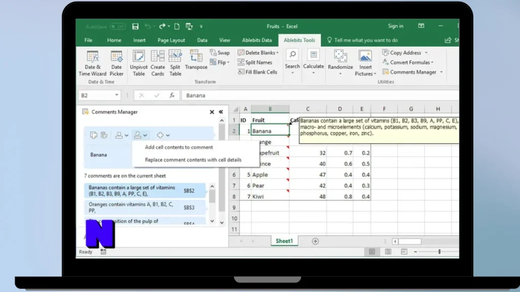Click the horizontal scrollbar left arrow
520x292 pixels.
tap(395, 241)
